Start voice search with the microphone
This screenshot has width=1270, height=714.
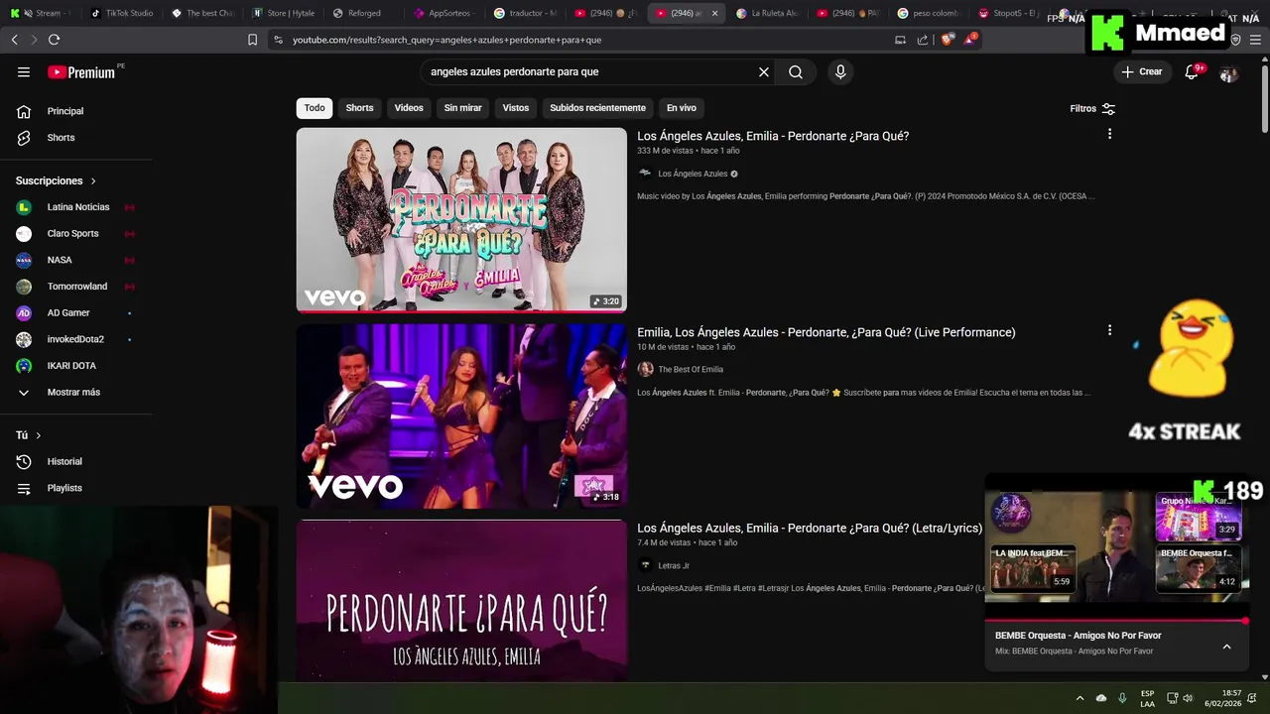[x=840, y=71]
